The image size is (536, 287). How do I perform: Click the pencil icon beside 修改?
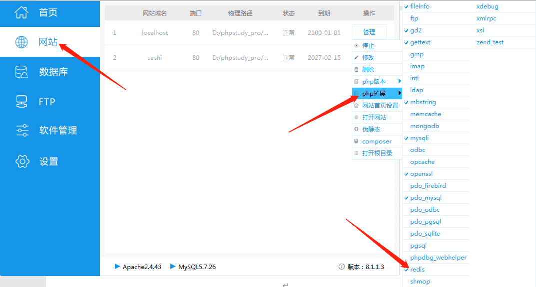[x=356, y=57]
